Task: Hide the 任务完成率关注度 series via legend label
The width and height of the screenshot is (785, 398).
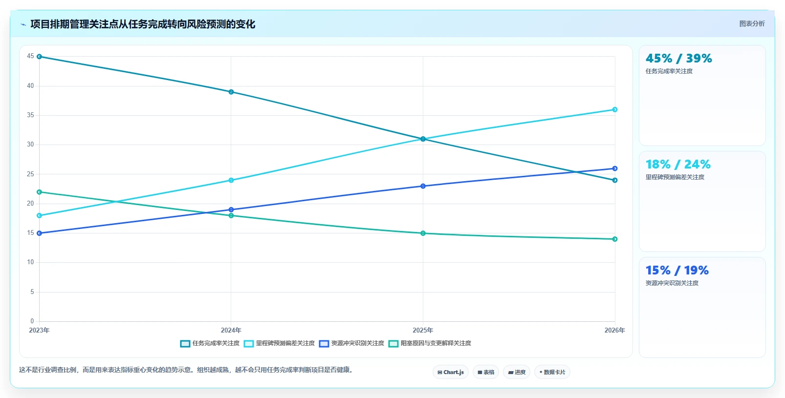Action: 216,343
